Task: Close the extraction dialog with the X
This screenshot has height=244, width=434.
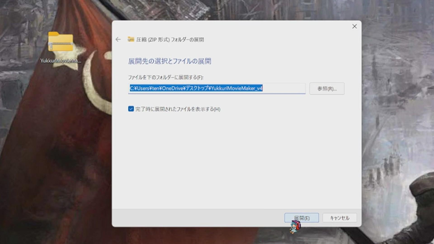Action: [x=354, y=27]
